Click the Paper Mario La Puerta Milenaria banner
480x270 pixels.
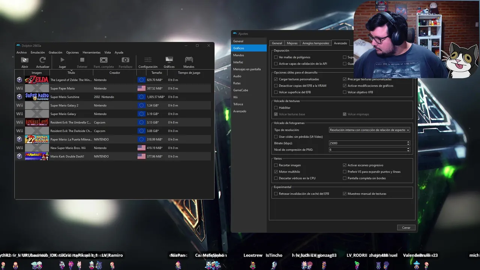[x=37, y=139]
